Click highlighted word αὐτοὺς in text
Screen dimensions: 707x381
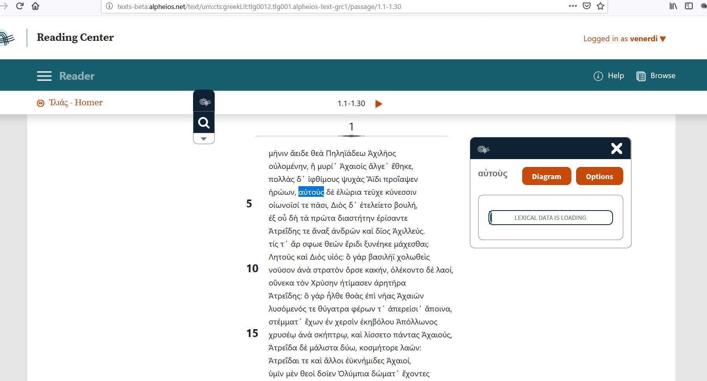click(x=311, y=192)
